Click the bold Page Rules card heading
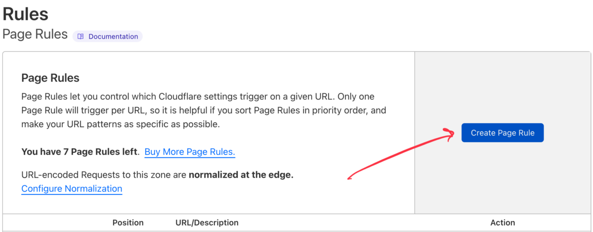The height and width of the screenshot is (232, 593). click(50, 78)
